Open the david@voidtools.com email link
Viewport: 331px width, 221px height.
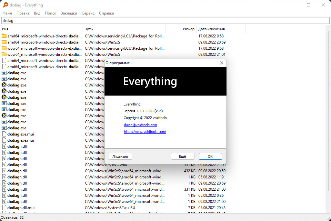(140, 125)
